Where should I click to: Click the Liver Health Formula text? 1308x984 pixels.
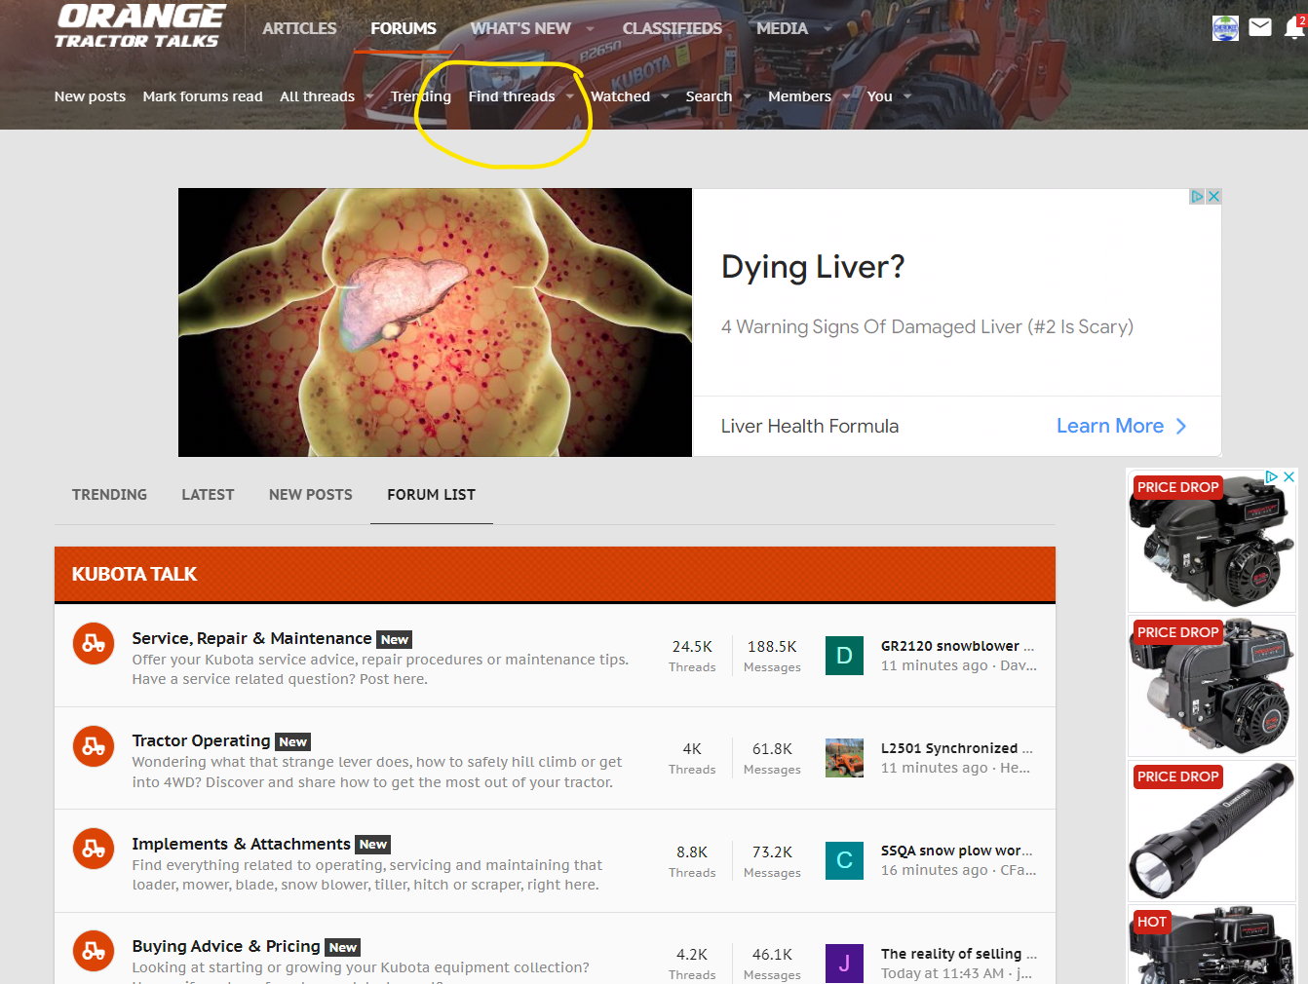click(810, 426)
